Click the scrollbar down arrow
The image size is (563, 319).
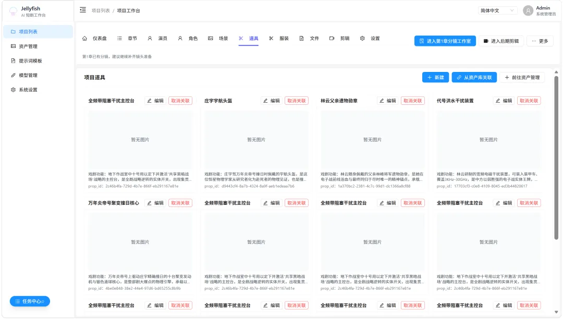[x=556, y=312]
